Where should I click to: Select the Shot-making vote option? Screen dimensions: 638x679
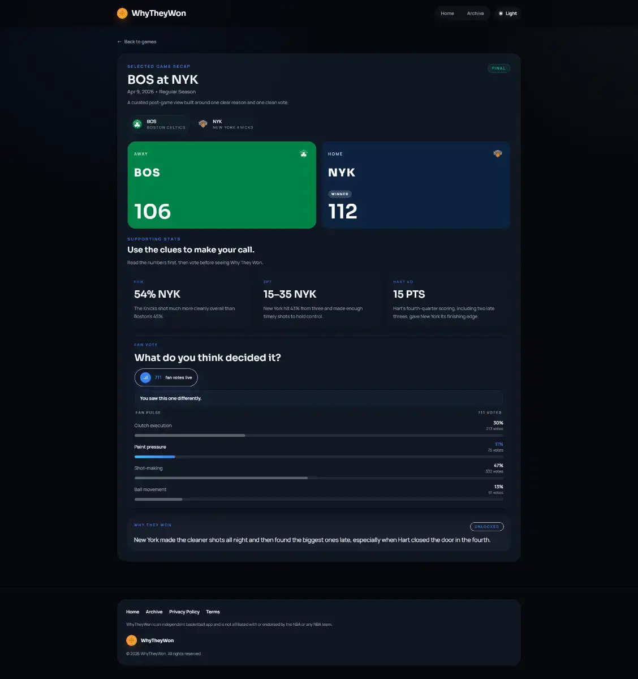319,471
